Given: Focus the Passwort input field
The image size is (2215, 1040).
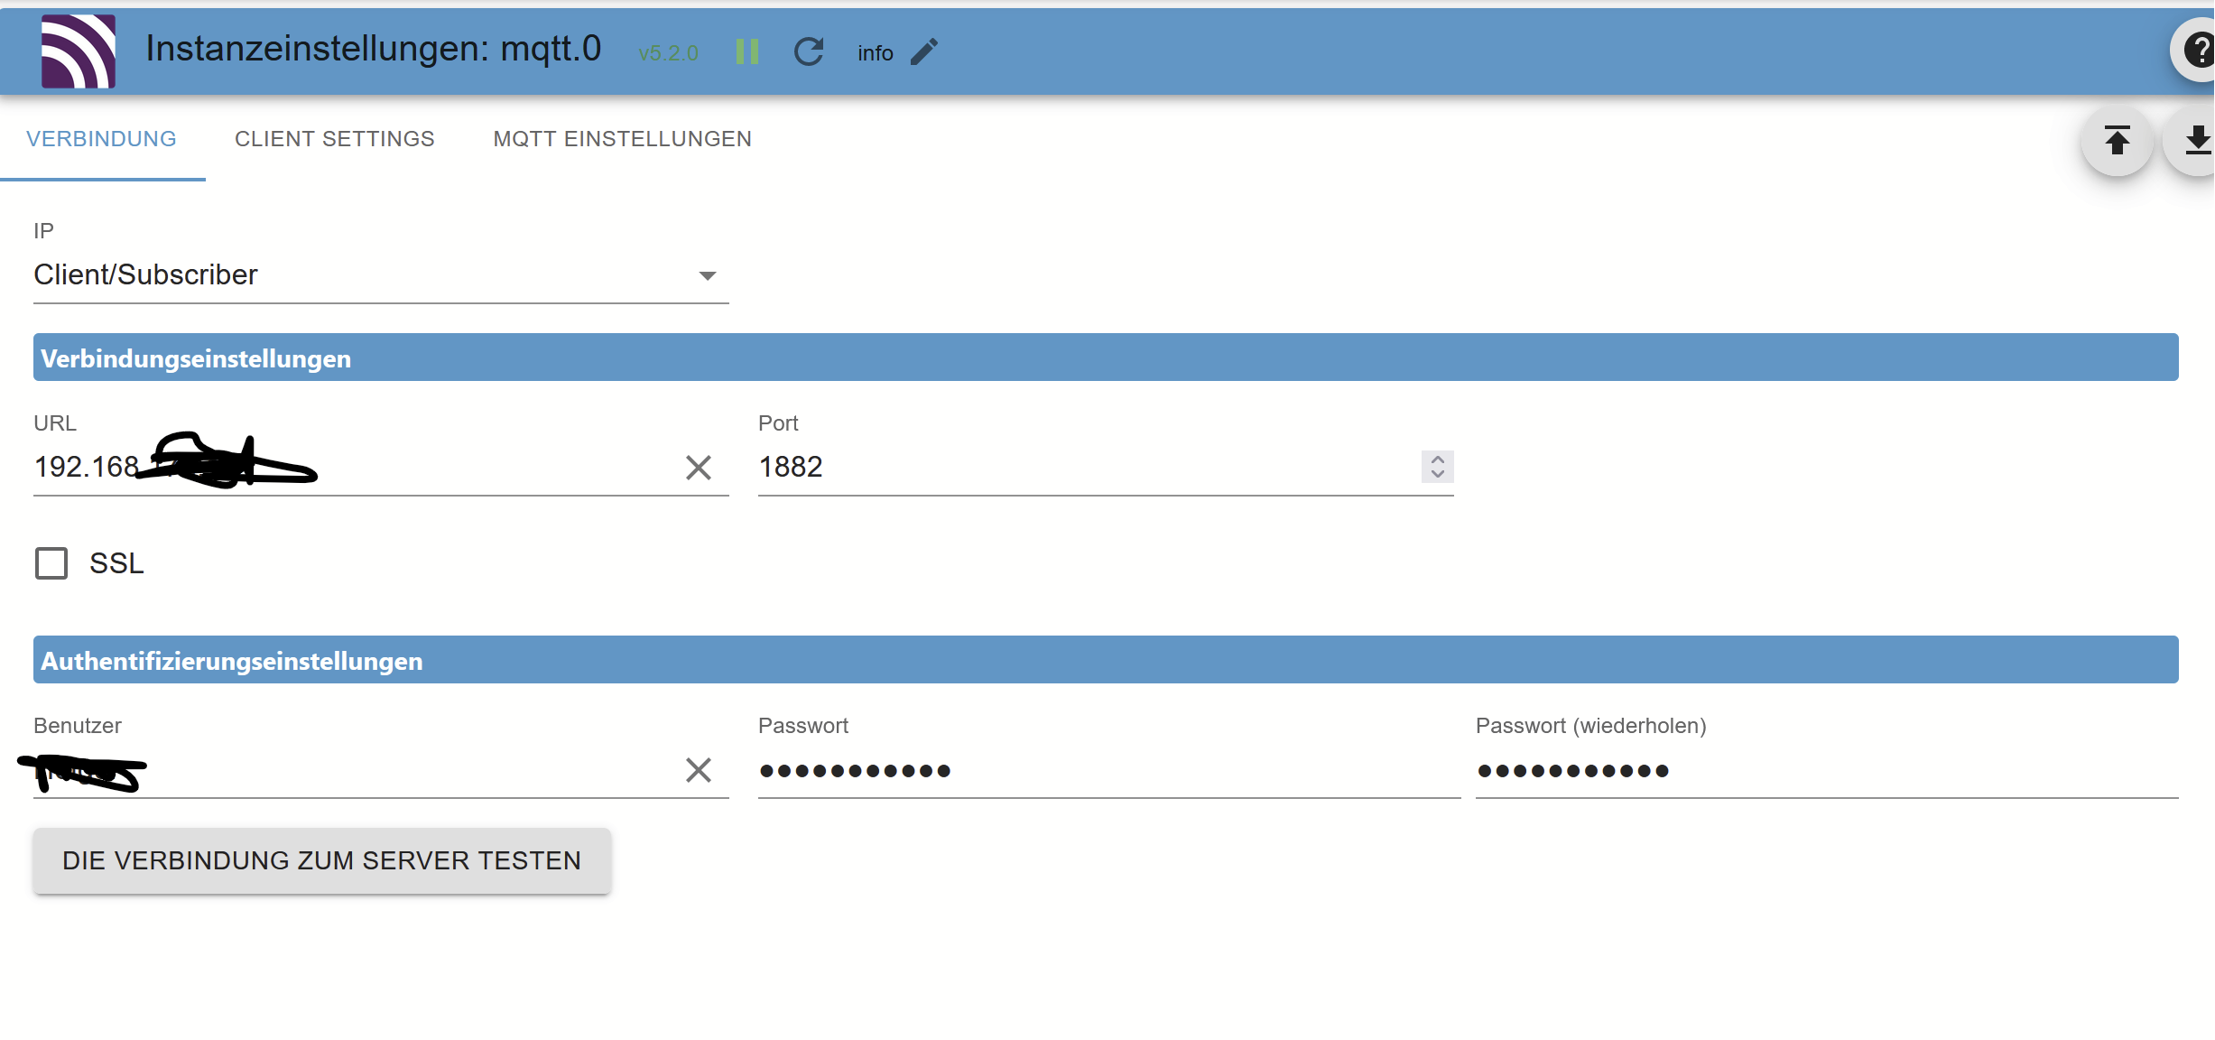Looking at the screenshot, I should coord(1108,771).
